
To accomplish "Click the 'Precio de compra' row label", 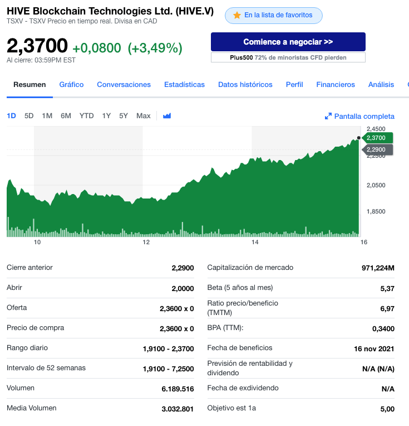I will point(35,328).
